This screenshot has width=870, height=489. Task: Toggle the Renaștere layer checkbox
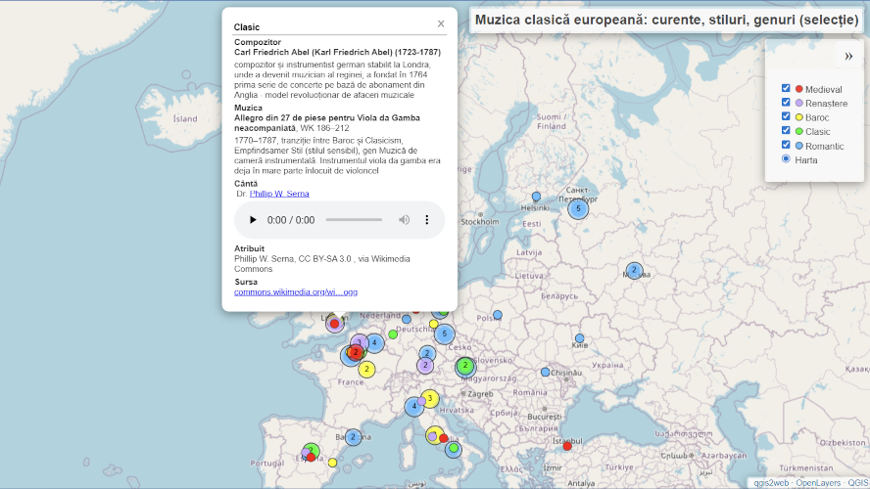point(786,102)
